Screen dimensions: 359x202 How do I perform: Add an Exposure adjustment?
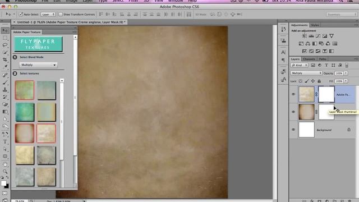coord(325,36)
